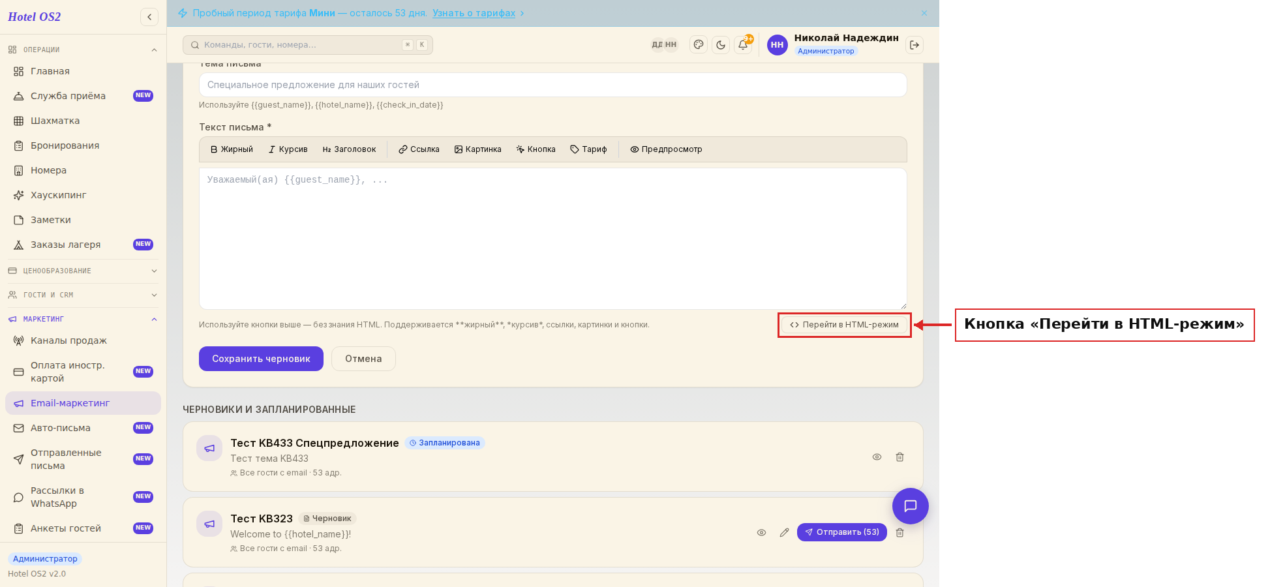This screenshot has width=1270, height=587.
Task: Insert a Картинка image
Action: click(478, 149)
